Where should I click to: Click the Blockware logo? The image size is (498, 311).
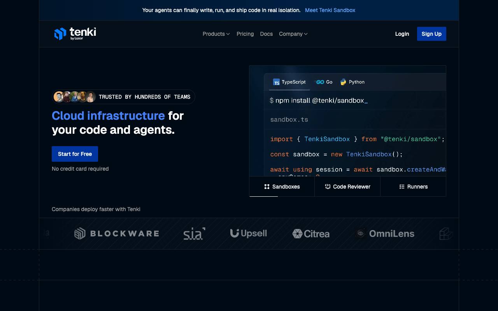tap(117, 234)
